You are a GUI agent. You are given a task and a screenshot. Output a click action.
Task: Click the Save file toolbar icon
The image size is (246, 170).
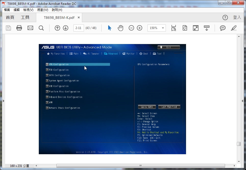8,28
